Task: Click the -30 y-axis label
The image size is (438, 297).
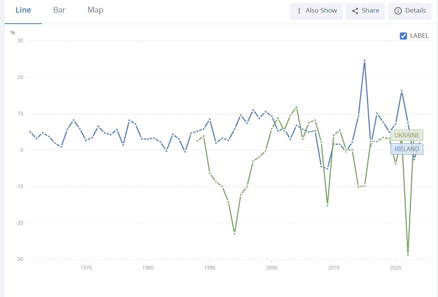Action: pyautogui.click(x=19, y=260)
